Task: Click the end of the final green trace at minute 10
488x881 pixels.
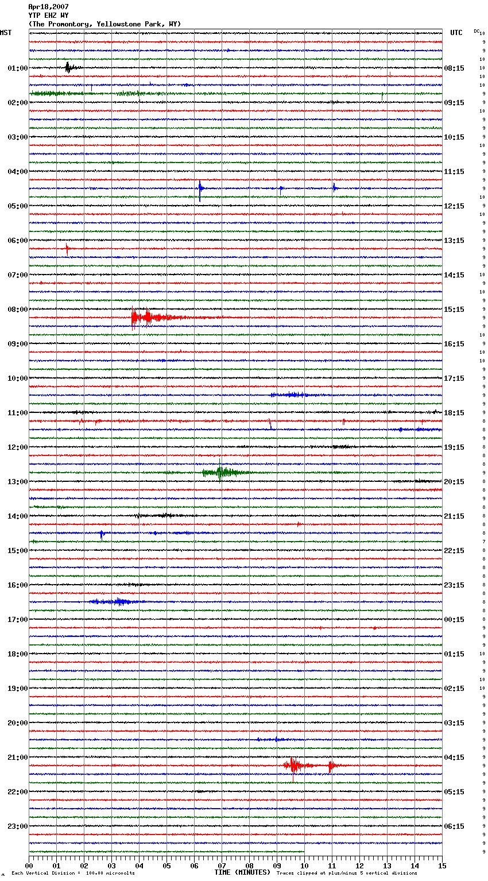Action: click(x=303, y=852)
